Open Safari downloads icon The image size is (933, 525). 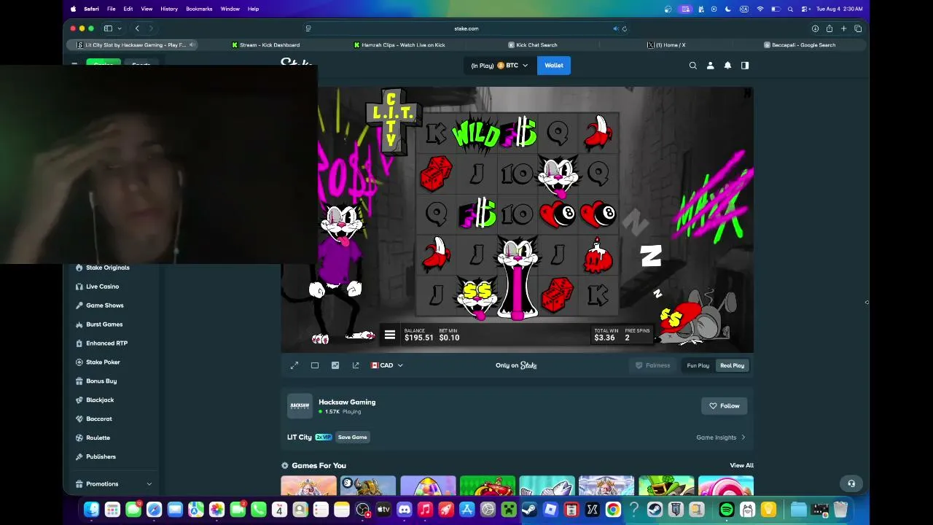click(x=815, y=28)
